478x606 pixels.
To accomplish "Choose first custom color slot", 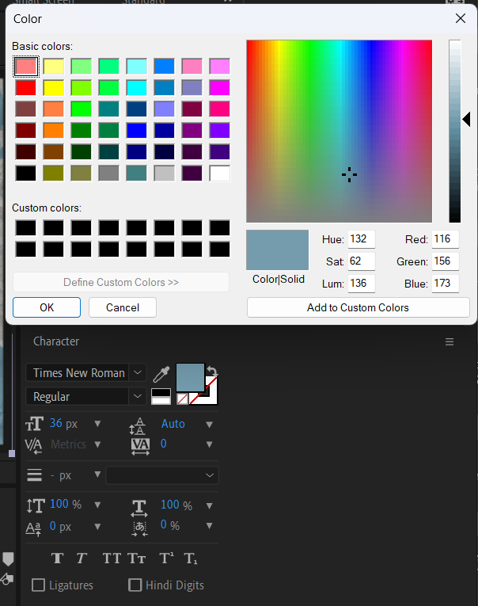I will (26, 228).
